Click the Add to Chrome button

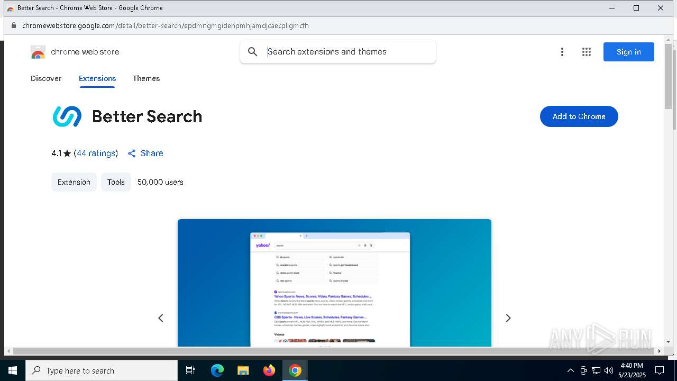(579, 116)
